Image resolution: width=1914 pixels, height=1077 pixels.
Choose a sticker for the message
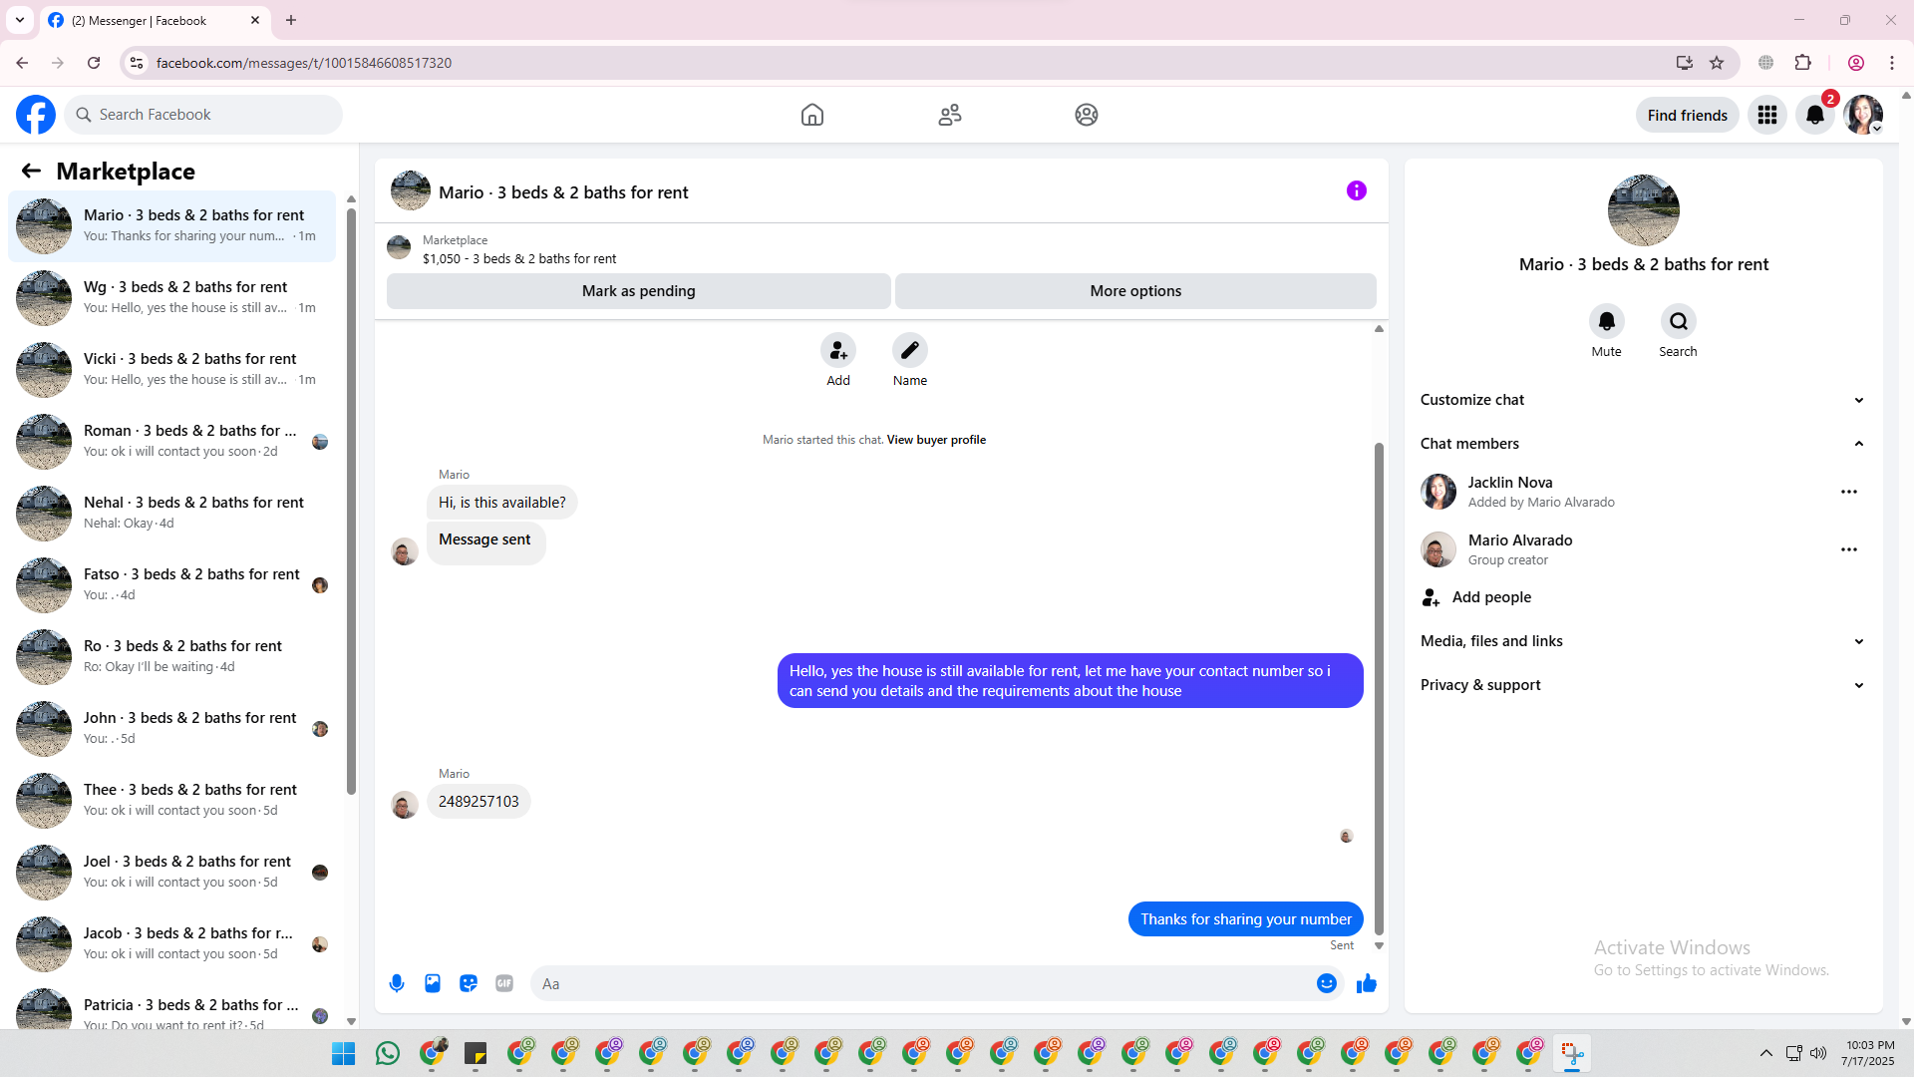(469, 983)
